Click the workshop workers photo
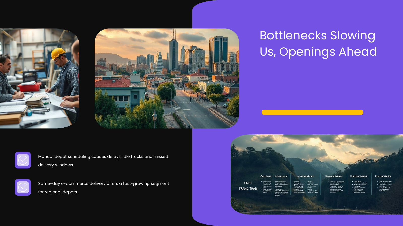The height and width of the screenshot is (226, 403). point(39,78)
